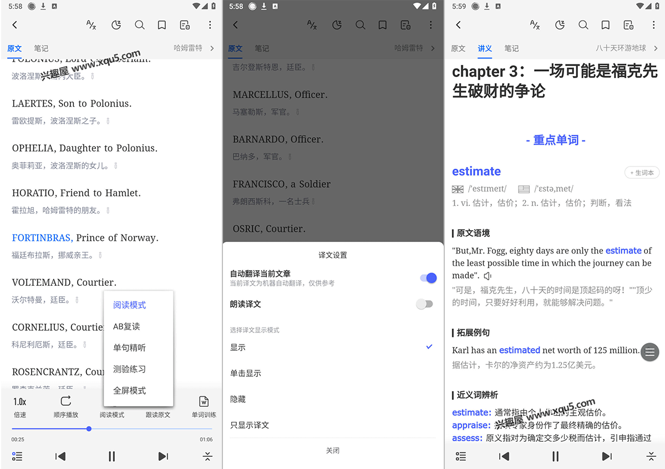Choose 测验练习 in the popup menu

[129, 369]
